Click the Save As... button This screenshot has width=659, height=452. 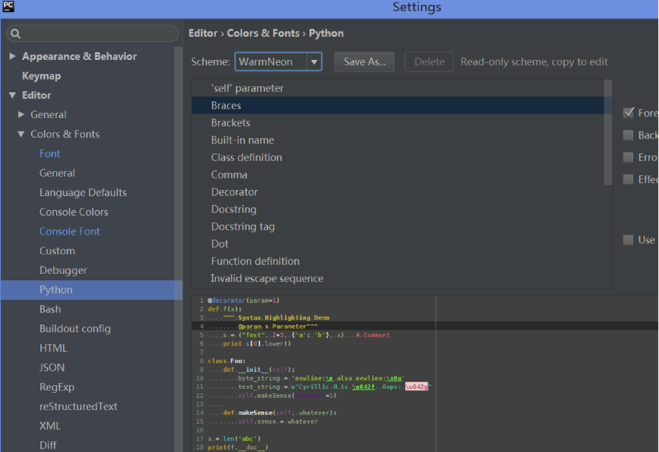pos(364,62)
